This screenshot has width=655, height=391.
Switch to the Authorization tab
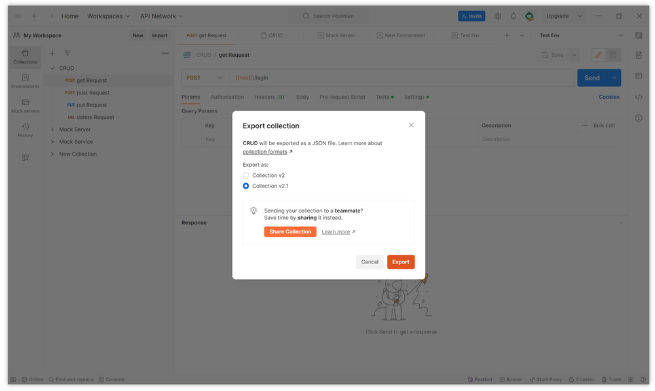(x=227, y=97)
